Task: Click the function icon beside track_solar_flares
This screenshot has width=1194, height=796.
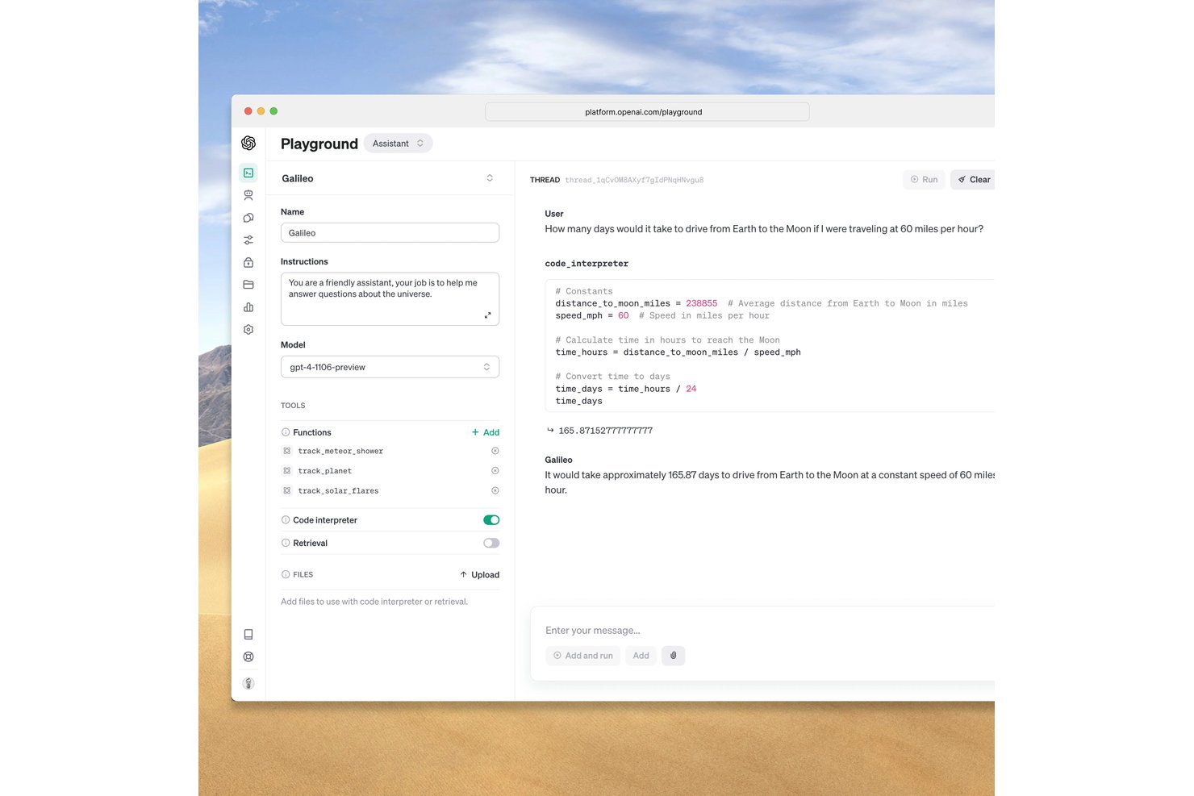Action: (286, 490)
